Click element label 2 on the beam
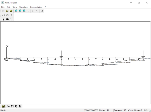 [x=28, y=59]
